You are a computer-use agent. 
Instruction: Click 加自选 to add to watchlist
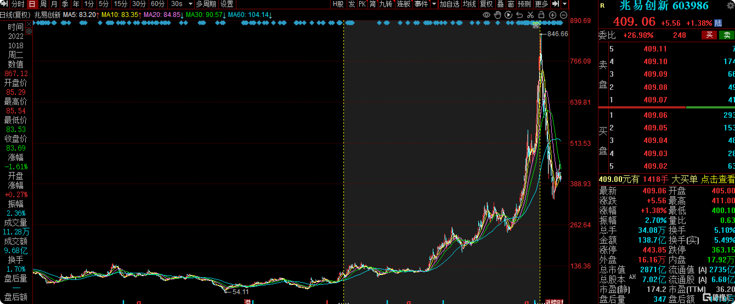(450, 4)
